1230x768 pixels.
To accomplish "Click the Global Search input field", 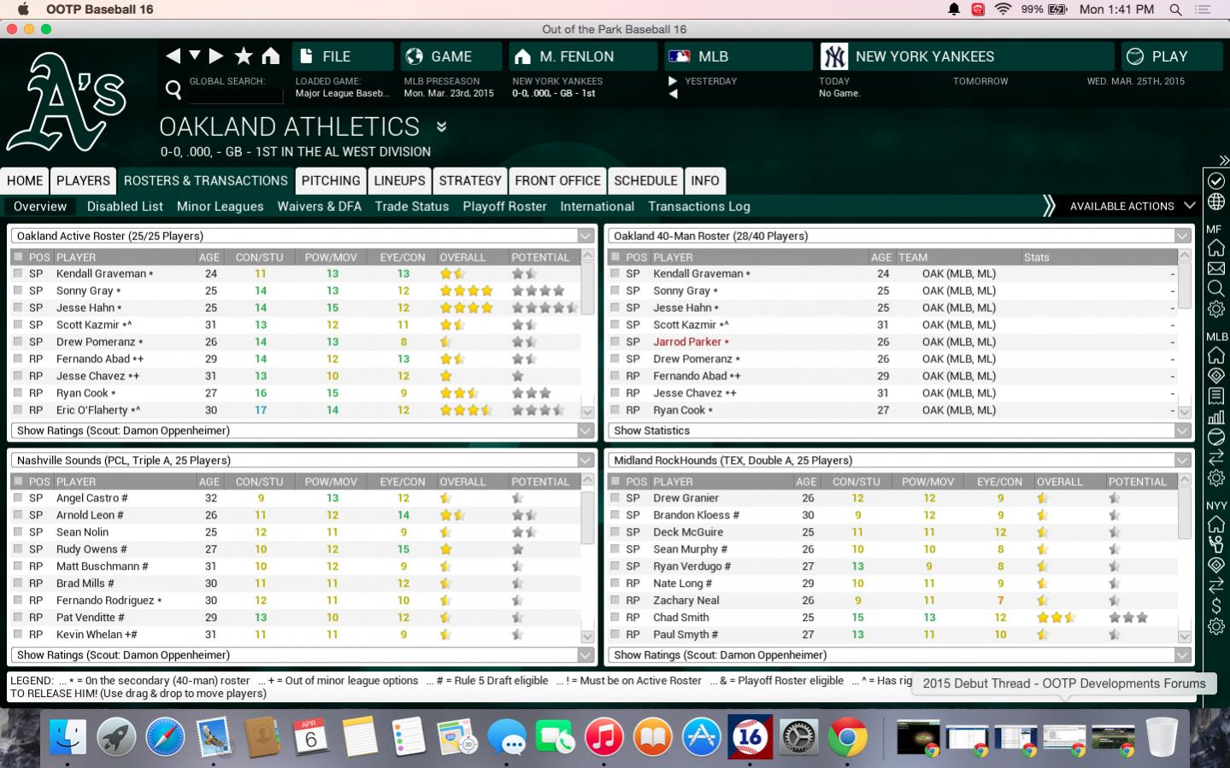I will tap(236, 96).
